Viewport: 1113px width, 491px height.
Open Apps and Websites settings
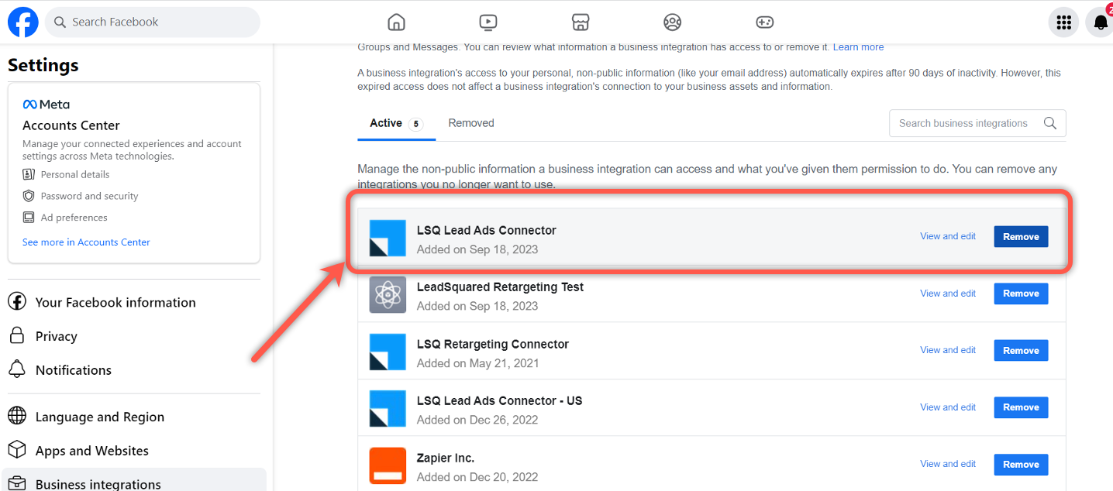click(x=91, y=451)
